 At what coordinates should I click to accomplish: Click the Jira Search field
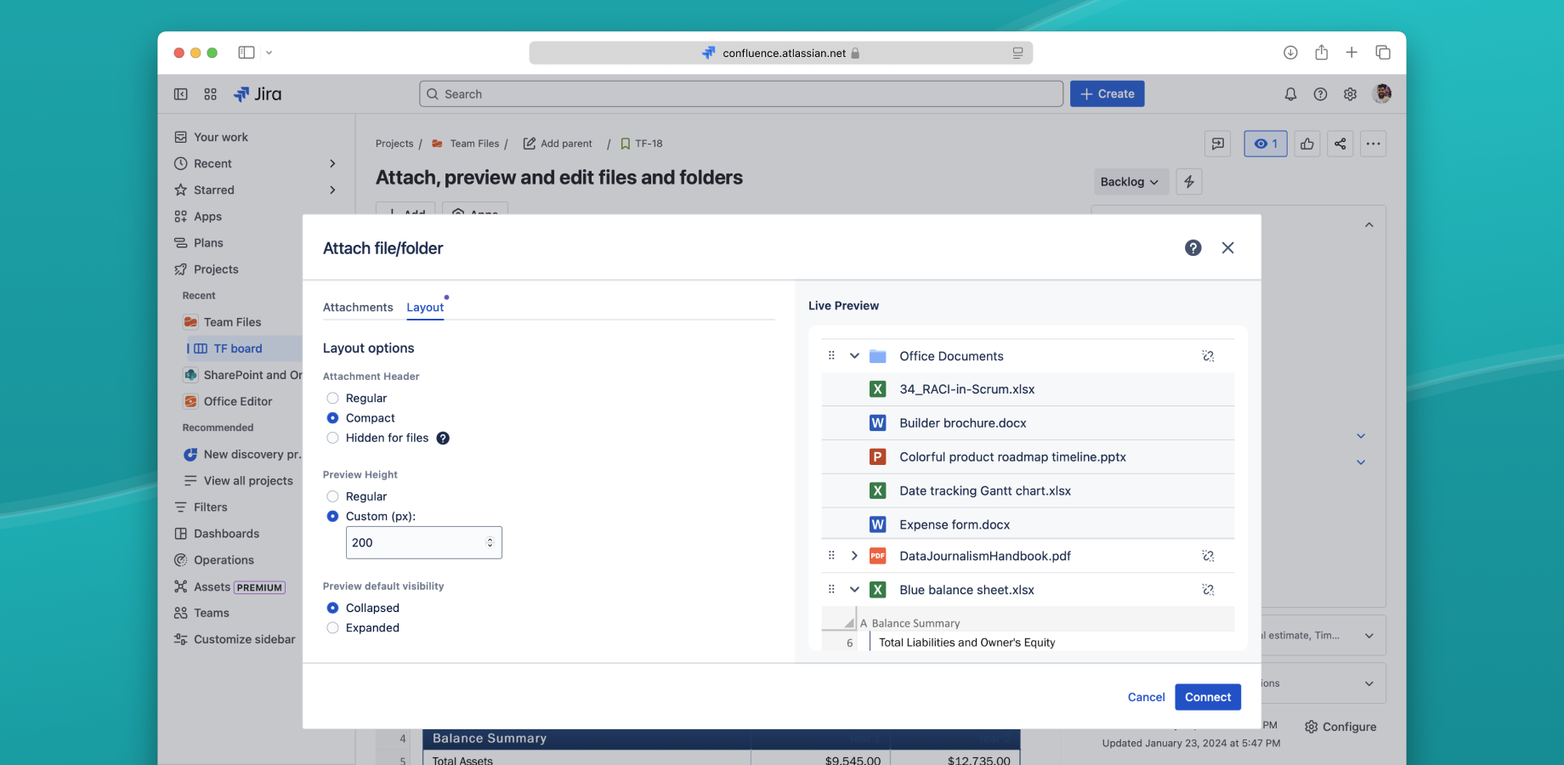coord(741,94)
